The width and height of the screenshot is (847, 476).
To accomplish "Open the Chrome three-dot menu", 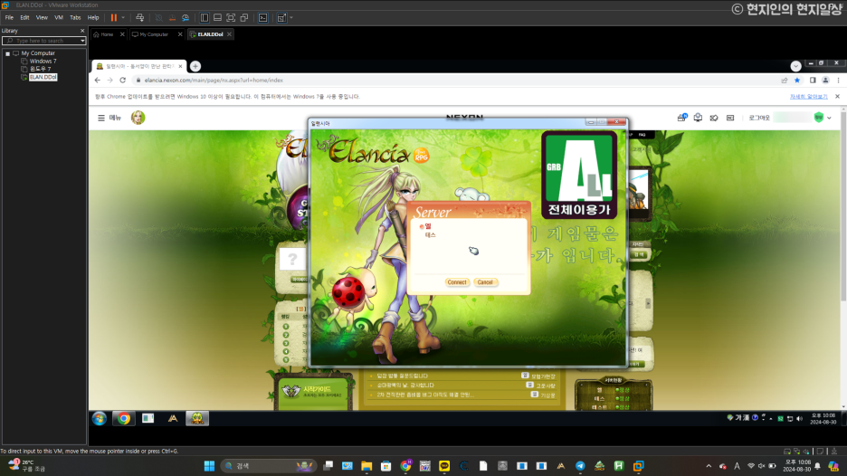I will point(838,80).
